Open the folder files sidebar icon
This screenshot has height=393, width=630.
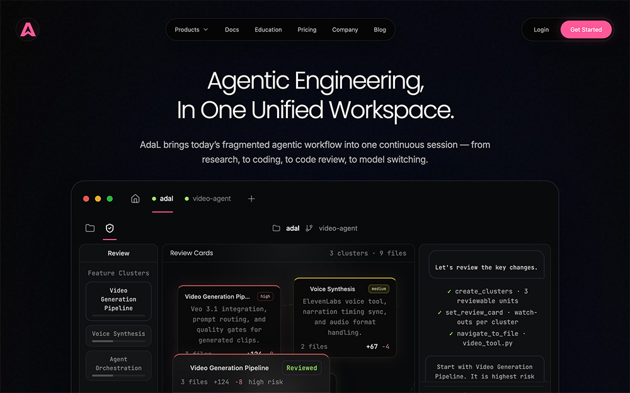click(90, 228)
